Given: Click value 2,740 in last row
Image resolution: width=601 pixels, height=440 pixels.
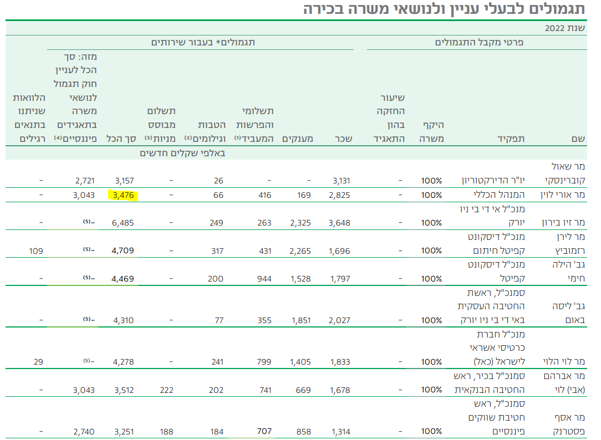Looking at the screenshot, I should (x=84, y=432).
